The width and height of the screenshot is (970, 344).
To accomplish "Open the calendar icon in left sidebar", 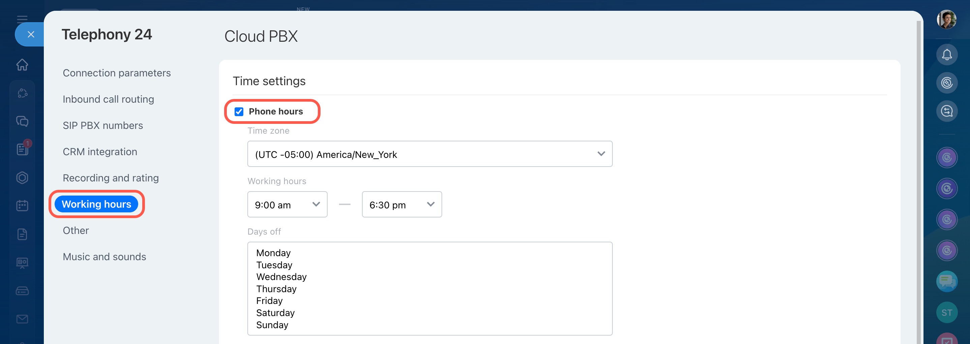I will tap(22, 206).
